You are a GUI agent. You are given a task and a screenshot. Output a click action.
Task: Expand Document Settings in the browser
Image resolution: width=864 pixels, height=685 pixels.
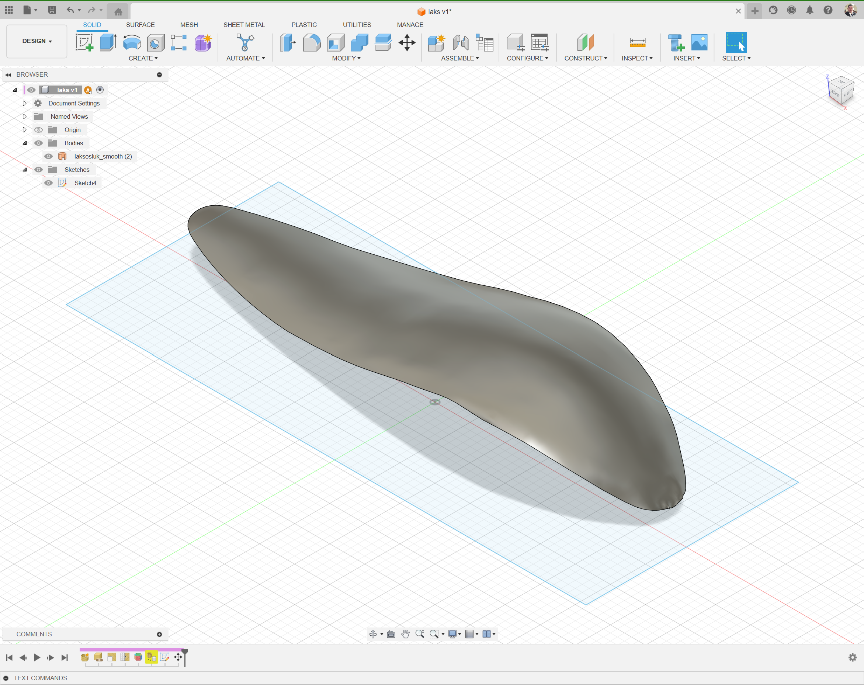(24, 103)
